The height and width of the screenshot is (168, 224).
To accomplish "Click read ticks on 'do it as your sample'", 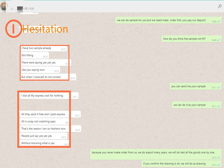I will (x=219, y=106).
